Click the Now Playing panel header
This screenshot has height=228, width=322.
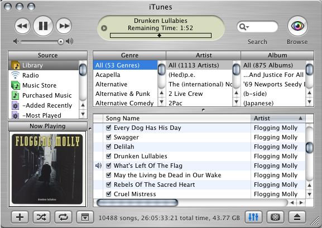point(47,126)
